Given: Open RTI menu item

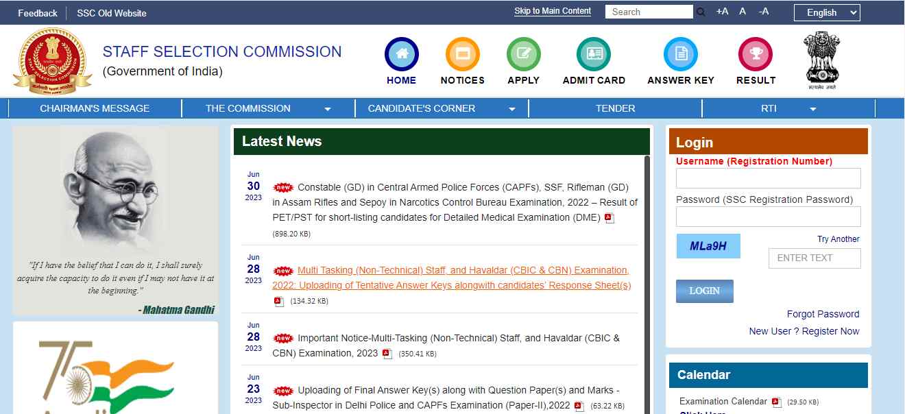Looking at the screenshot, I should point(769,108).
